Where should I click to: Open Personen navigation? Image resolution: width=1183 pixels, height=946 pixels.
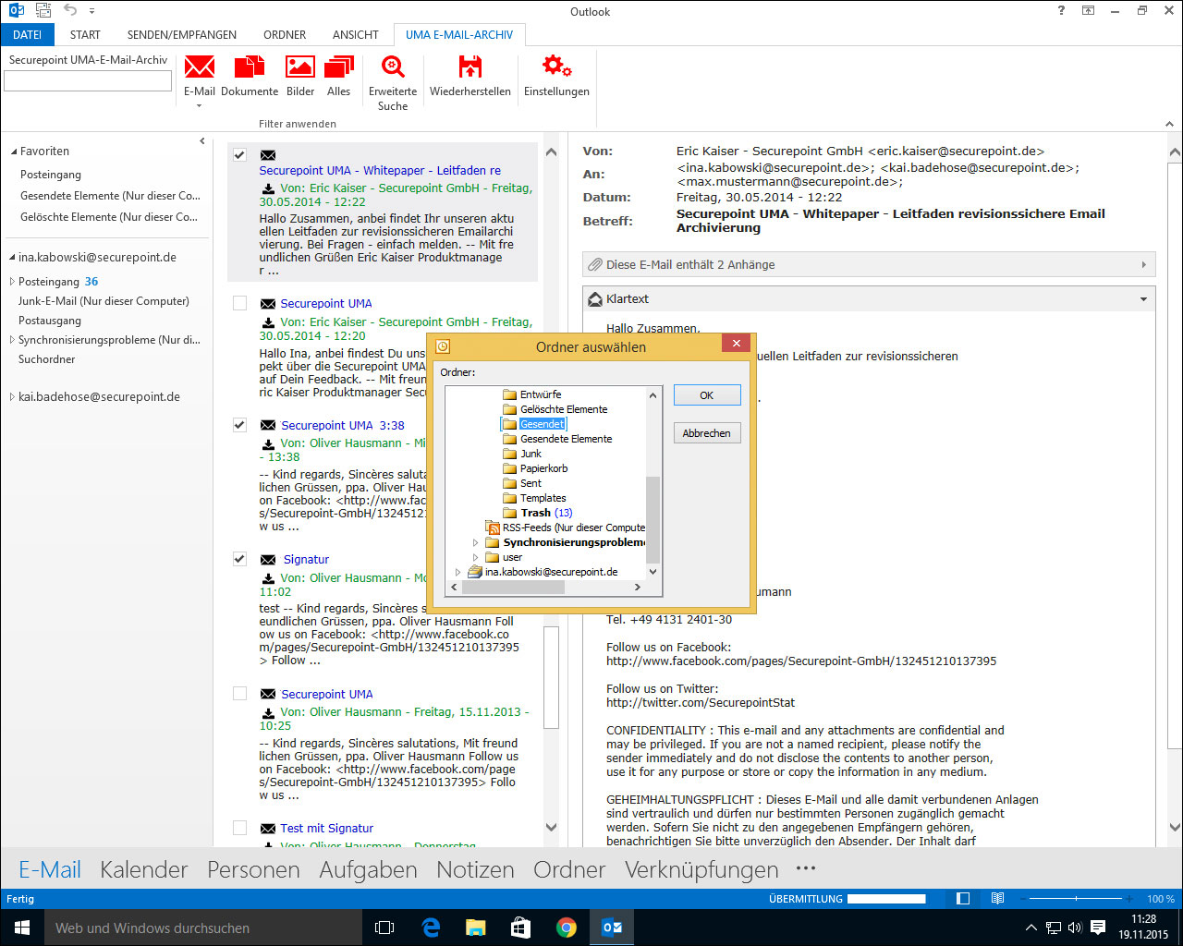point(253,869)
